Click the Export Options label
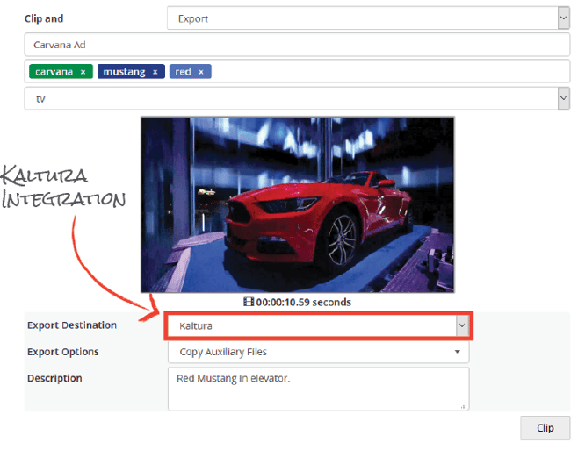This screenshot has width=578, height=450. point(62,352)
